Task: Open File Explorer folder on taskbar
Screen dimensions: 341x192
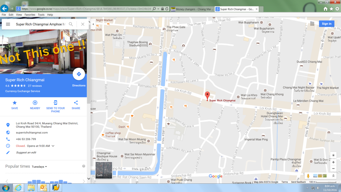Action: [x=31, y=188]
